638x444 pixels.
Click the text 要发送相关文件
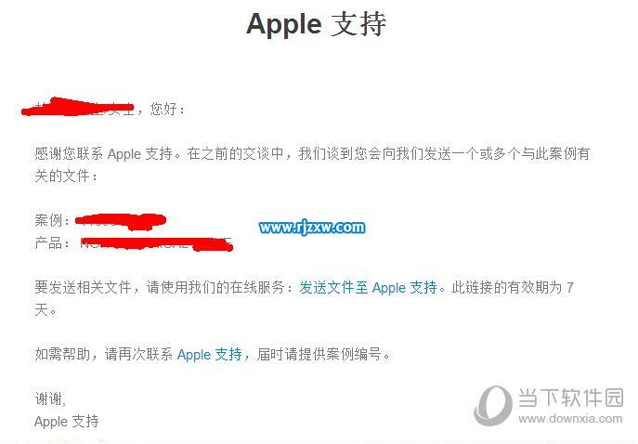(83, 287)
